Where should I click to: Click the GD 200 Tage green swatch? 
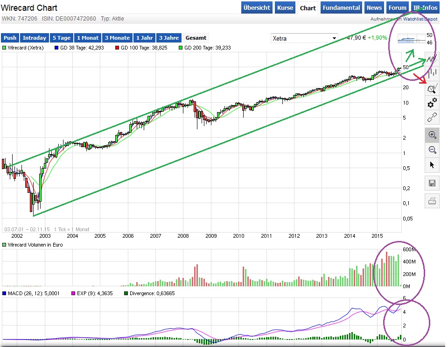click(x=180, y=48)
